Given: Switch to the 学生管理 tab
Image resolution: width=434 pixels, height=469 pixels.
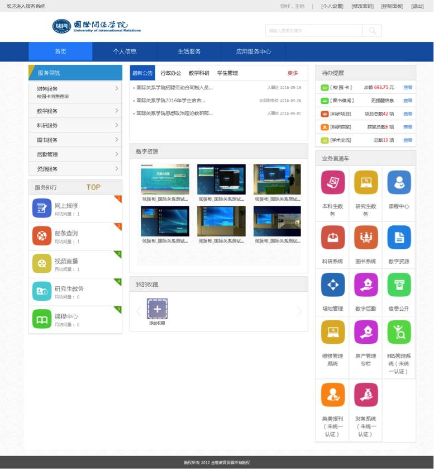Looking at the screenshot, I should [227, 73].
